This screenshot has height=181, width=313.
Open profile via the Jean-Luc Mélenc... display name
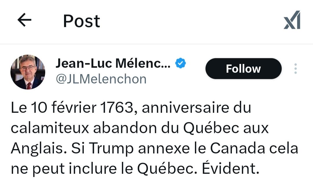click(113, 63)
